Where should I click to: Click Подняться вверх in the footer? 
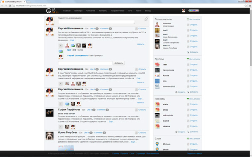coord(194,153)
